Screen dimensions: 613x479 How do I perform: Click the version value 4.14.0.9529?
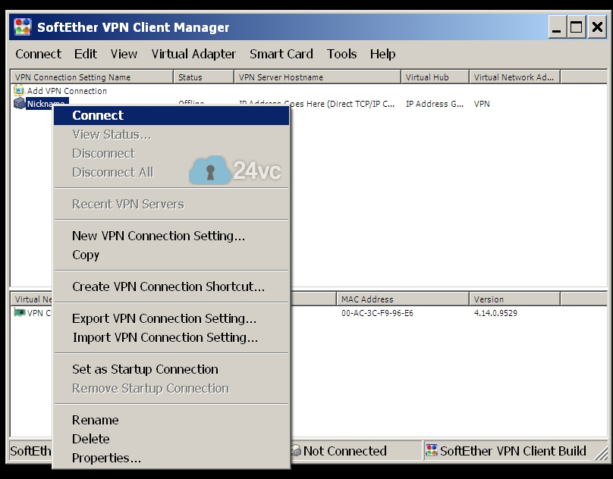[495, 313]
